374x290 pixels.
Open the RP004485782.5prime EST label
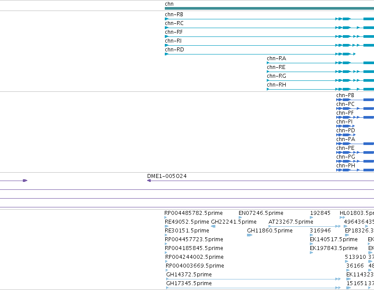click(193, 213)
